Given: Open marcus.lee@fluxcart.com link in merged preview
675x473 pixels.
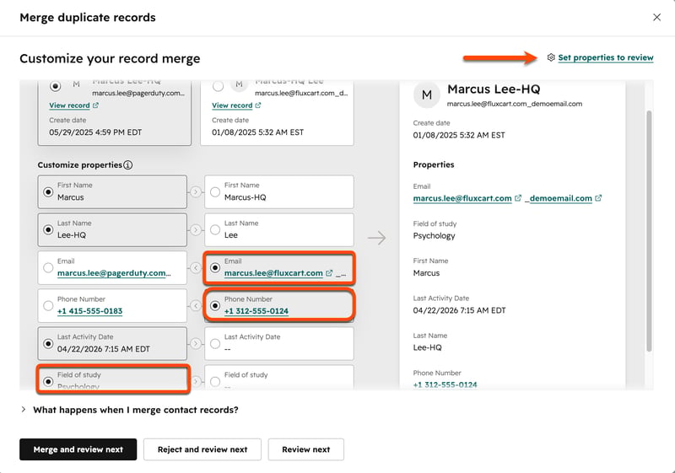Looking at the screenshot, I should 462,198.
